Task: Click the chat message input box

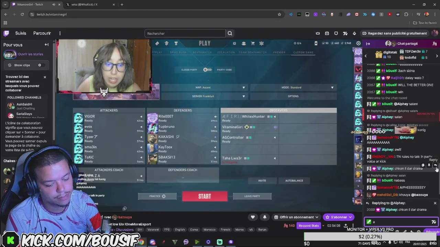Action: (401, 222)
